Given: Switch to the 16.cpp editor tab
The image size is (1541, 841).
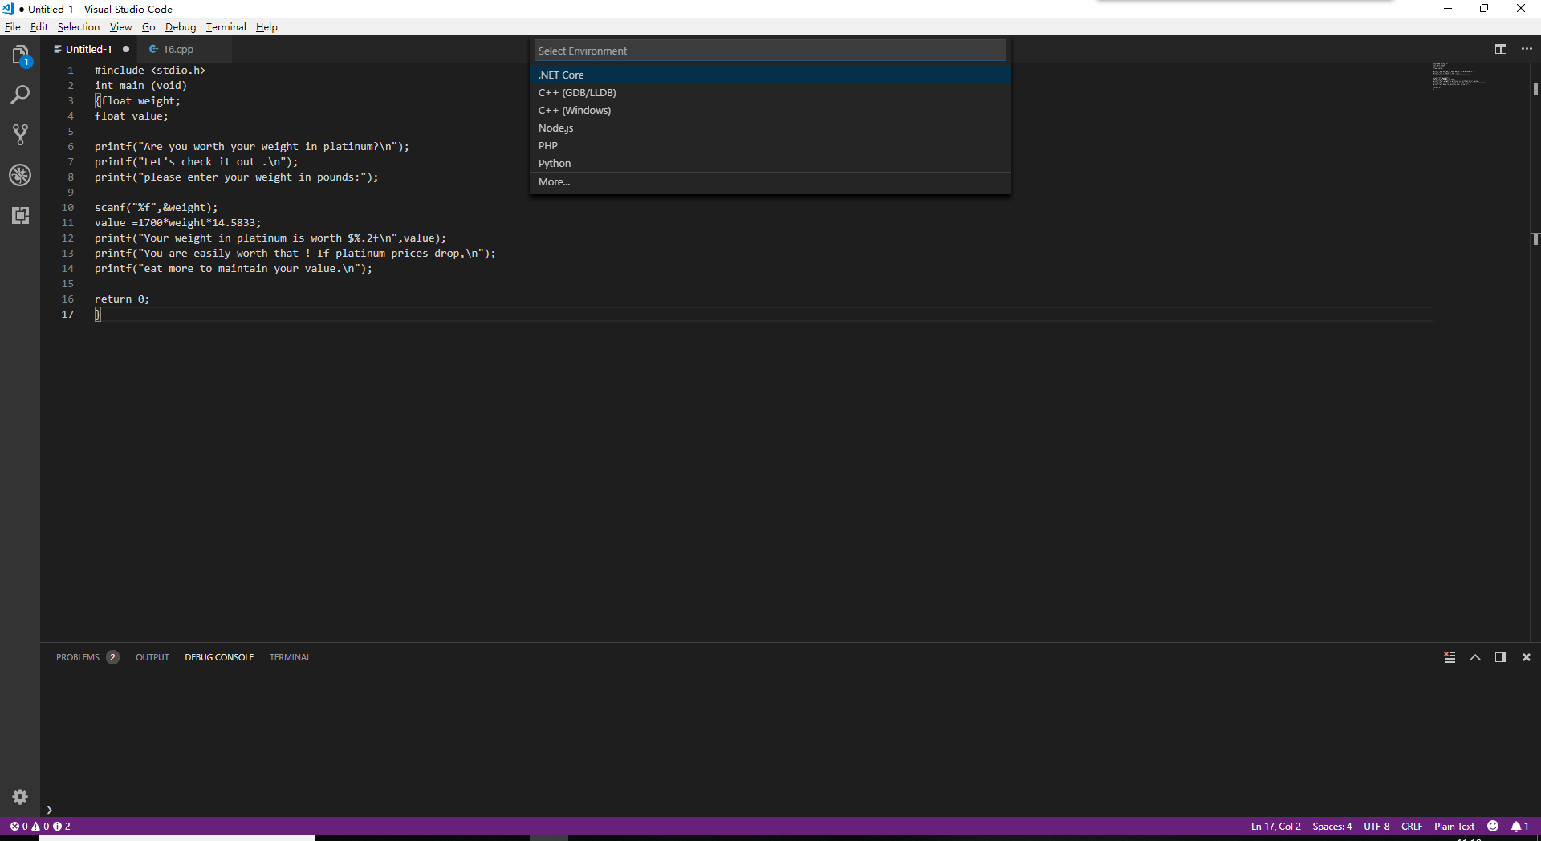Looking at the screenshot, I should [178, 49].
